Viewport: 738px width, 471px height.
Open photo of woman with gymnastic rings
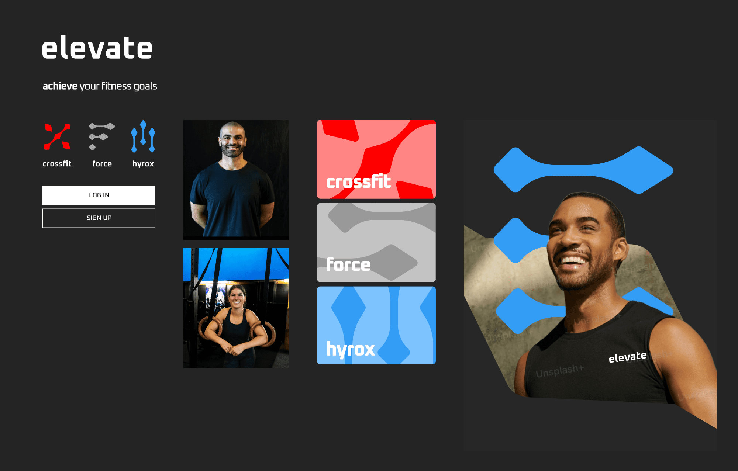236,308
